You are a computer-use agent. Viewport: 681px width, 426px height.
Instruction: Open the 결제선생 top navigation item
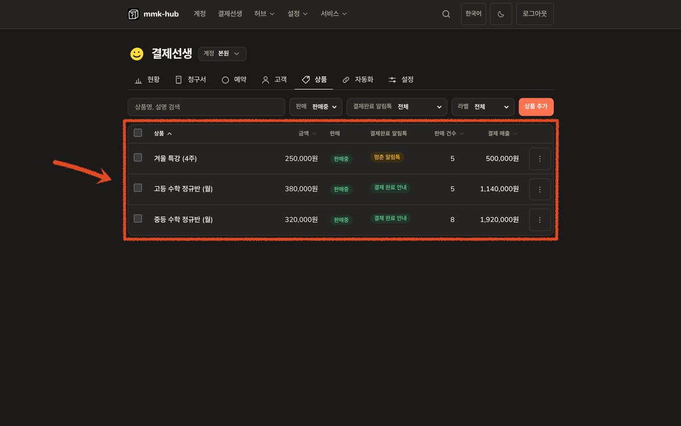tap(230, 14)
